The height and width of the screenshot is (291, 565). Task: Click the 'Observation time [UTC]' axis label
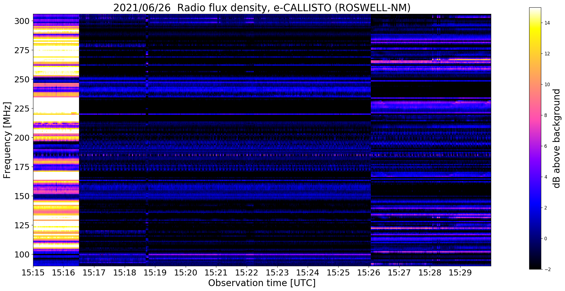pos(262,283)
